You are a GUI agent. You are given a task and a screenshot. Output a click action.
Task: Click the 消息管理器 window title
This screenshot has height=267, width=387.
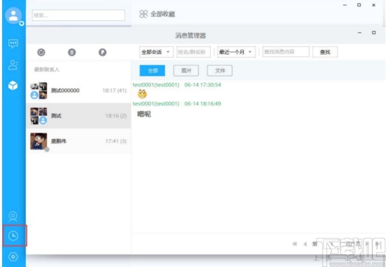pyautogui.click(x=190, y=36)
